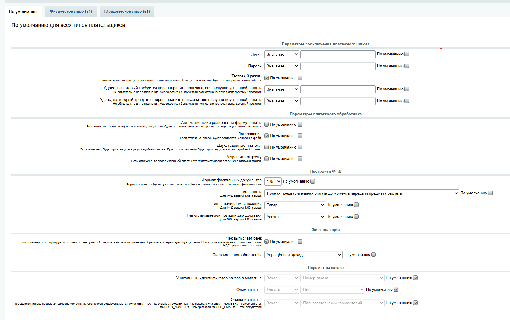Disable the Тестовый режим value checkbox
Screen dimensions: 510x320
(267, 78)
